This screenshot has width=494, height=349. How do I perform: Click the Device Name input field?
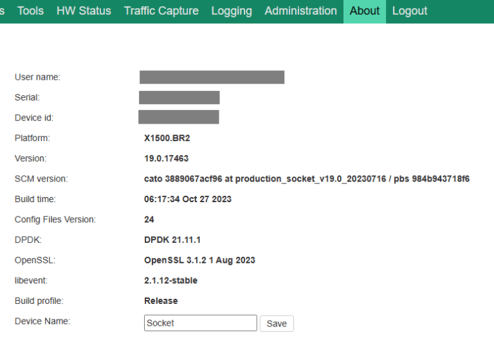click(200, 323)
